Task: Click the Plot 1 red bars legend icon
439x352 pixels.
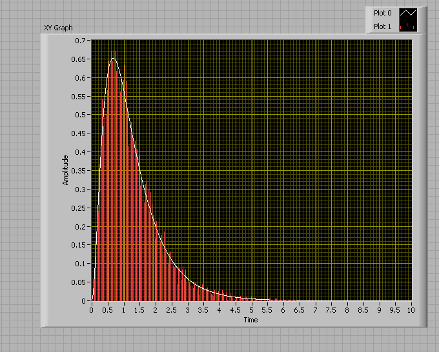Action: click(408, 26)
